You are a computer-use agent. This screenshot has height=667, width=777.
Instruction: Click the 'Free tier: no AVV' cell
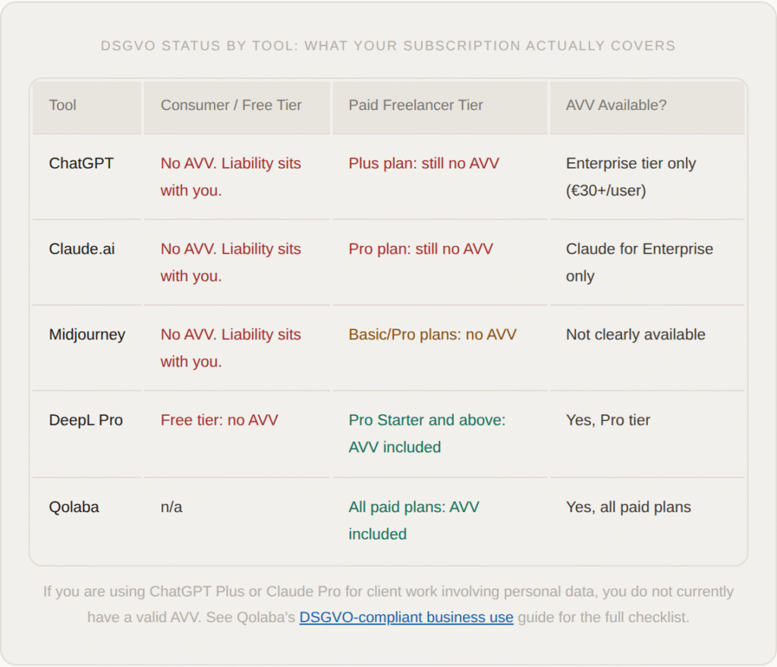click(x=219, y=420)
